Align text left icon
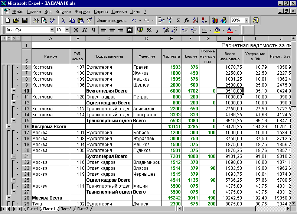This screenshot has height=214, width=297. pos(104,30)
